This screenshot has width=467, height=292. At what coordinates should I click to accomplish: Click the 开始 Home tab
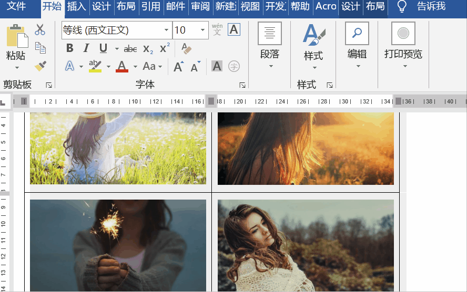tap(52, 6)
